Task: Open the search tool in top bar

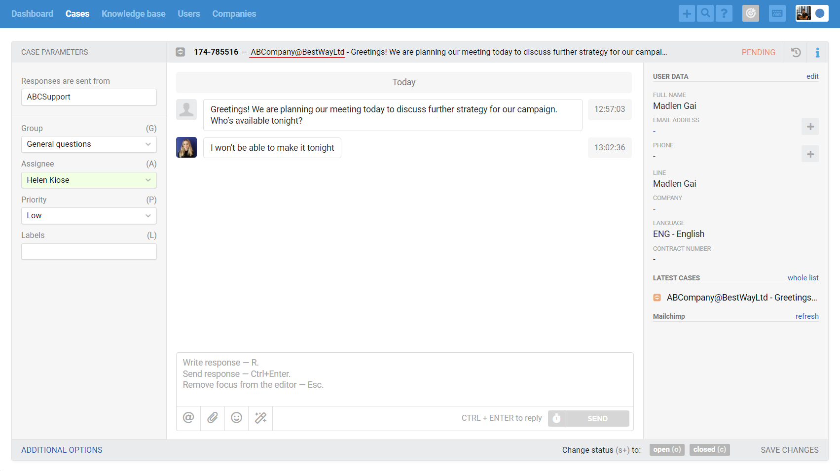Action: point(705,13)
